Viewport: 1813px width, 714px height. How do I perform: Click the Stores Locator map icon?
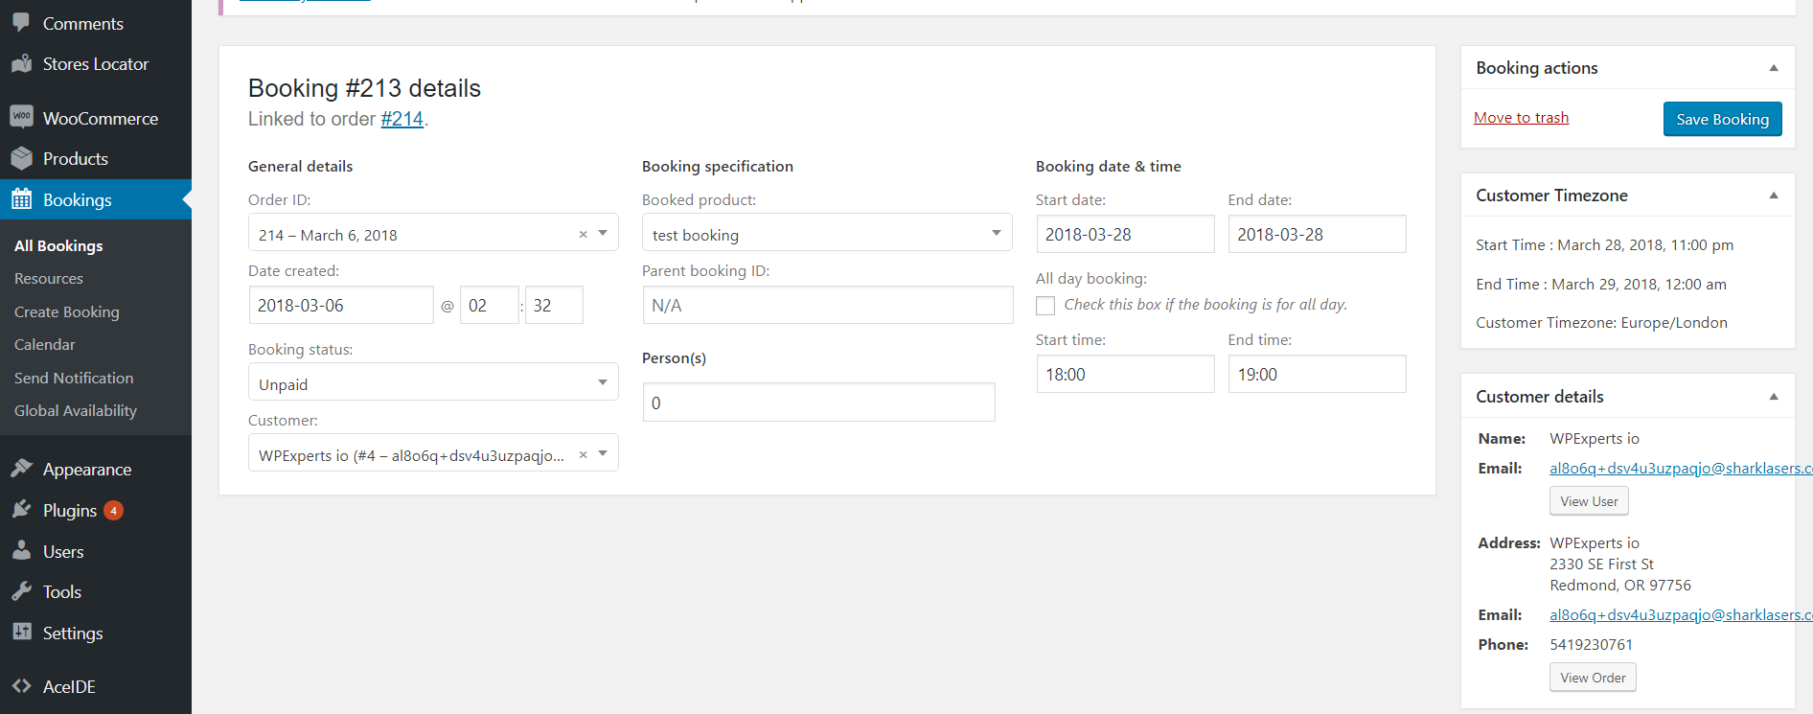(x=21, y=64)
